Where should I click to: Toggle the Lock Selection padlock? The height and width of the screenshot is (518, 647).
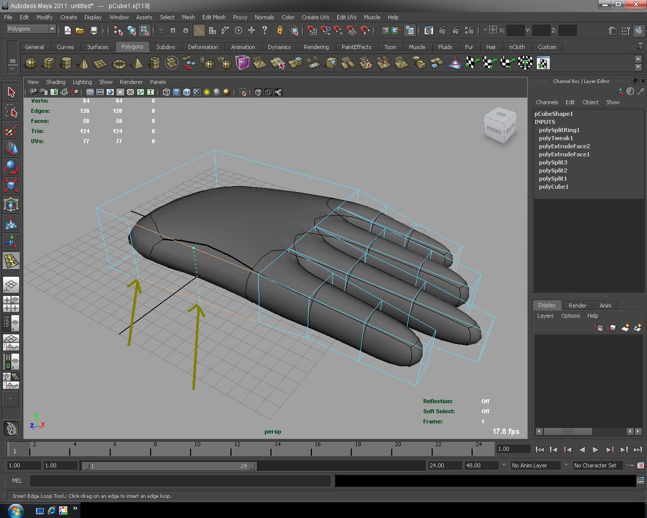280,30
